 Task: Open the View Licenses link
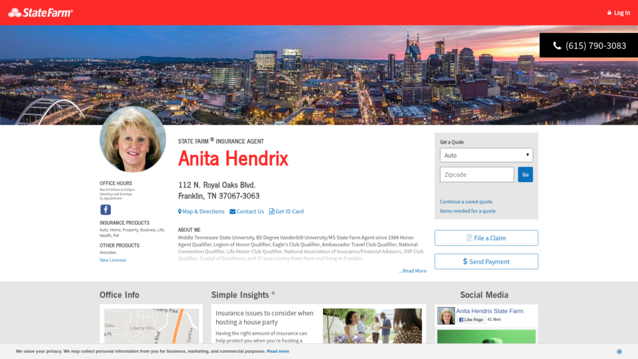pyautogui.click(x=113, y=261)
